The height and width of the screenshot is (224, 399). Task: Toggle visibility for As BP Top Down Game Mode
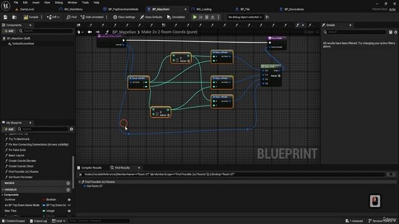[69, 205]
